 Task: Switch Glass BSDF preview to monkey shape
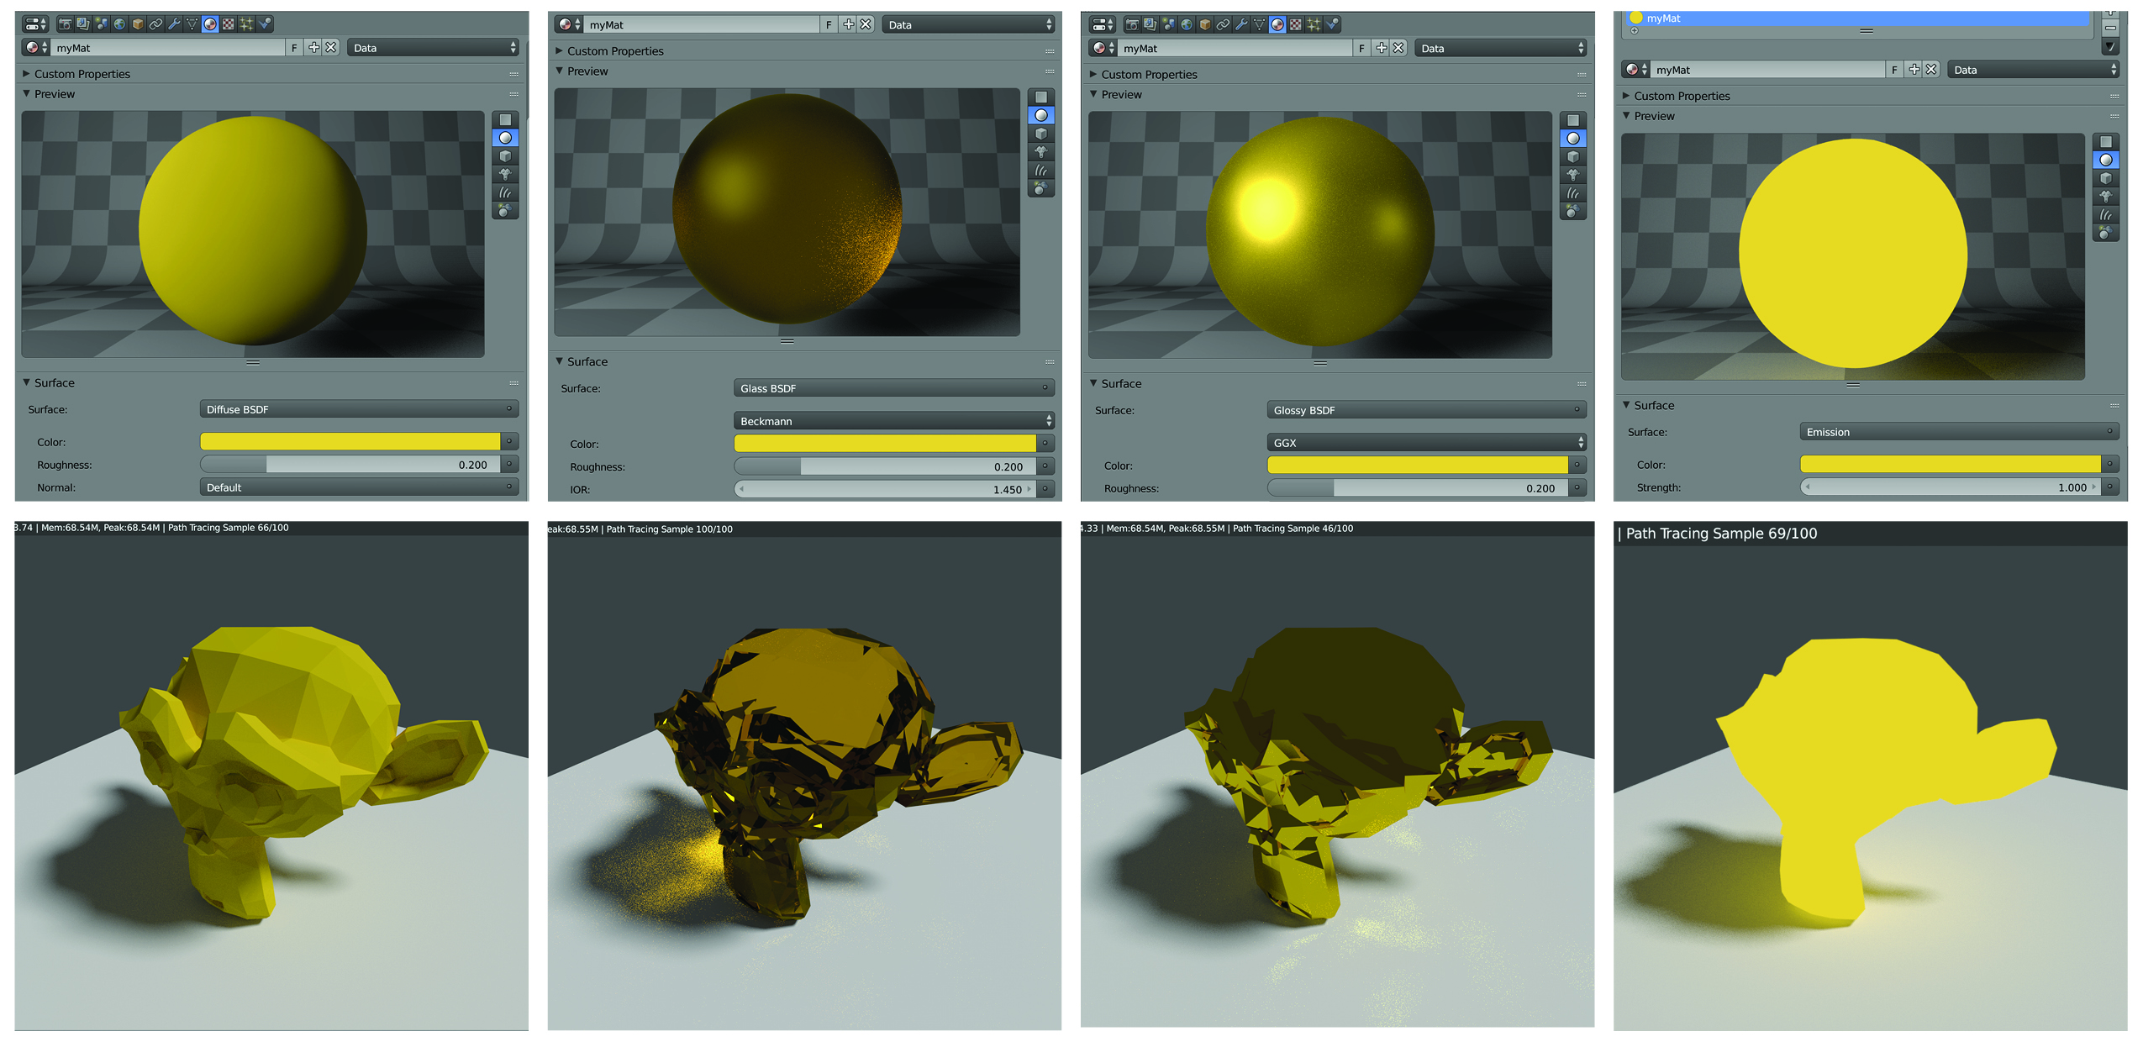[x=1040, y=152]
